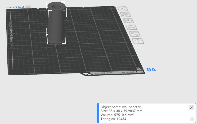Click the 'Volume: 57510.6 mm³' text
197x124 pixels.
pos(117,115)
